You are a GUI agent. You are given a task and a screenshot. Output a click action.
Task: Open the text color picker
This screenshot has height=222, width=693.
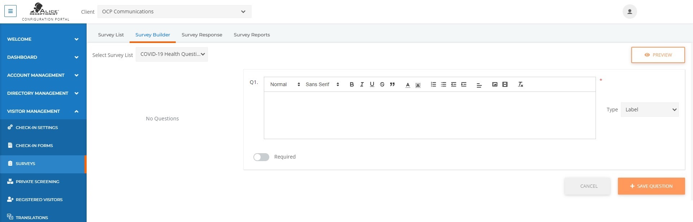[407, 85]
